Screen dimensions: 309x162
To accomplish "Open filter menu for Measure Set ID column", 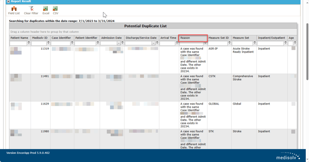I will click(230, 43).
